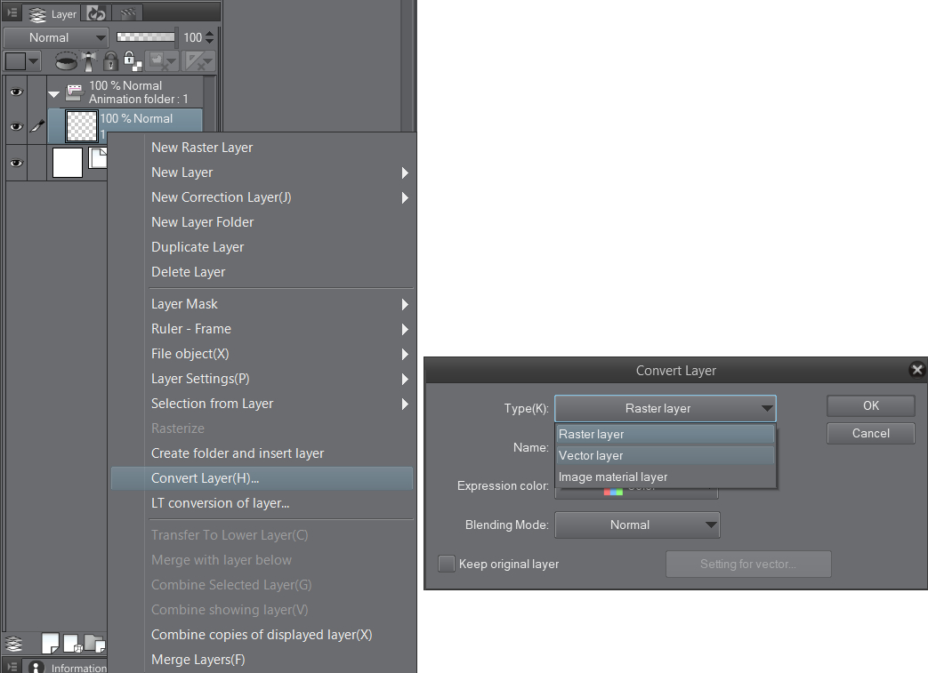
Task: Choose New Raster Layer from menu
Action: coord(262,148)
